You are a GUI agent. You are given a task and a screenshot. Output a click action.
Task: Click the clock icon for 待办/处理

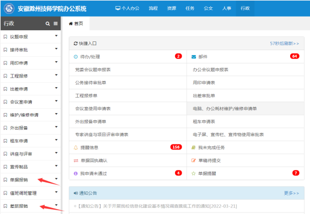pyautogui.click(x=76, y=57)
